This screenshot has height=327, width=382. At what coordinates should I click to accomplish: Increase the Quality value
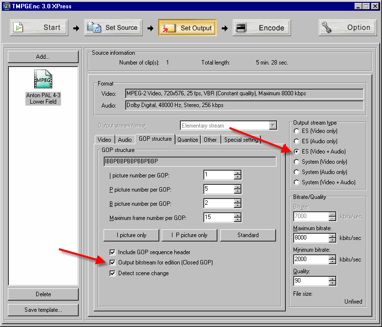coord(332,279)
